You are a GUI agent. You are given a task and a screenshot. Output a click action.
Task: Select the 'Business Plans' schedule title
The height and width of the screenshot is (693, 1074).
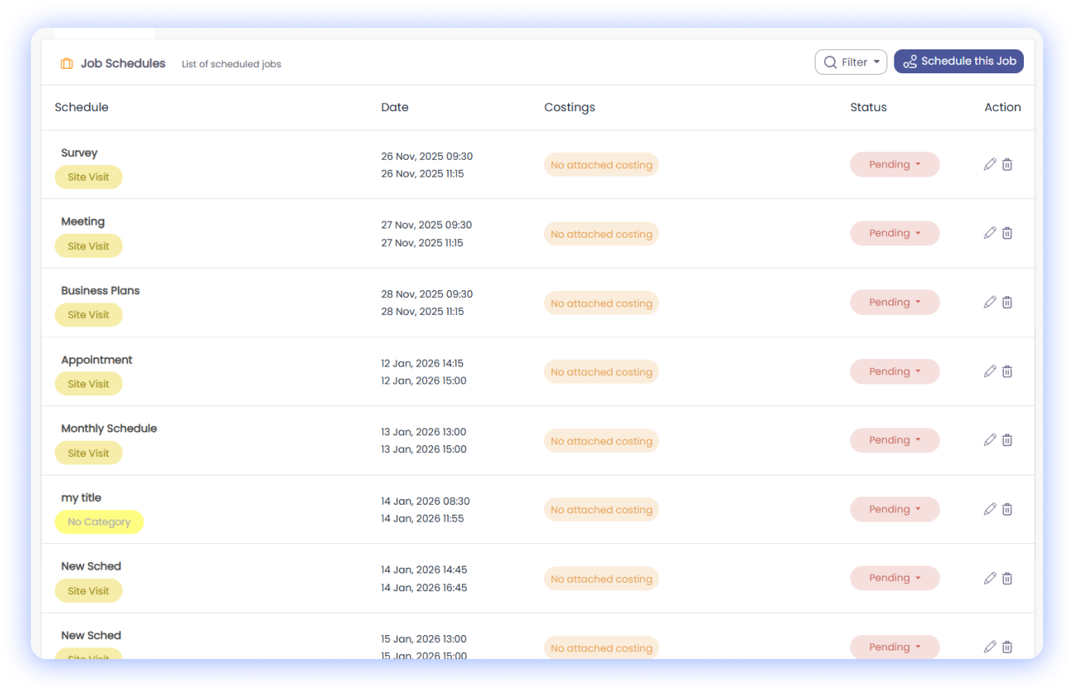[100, 291]
